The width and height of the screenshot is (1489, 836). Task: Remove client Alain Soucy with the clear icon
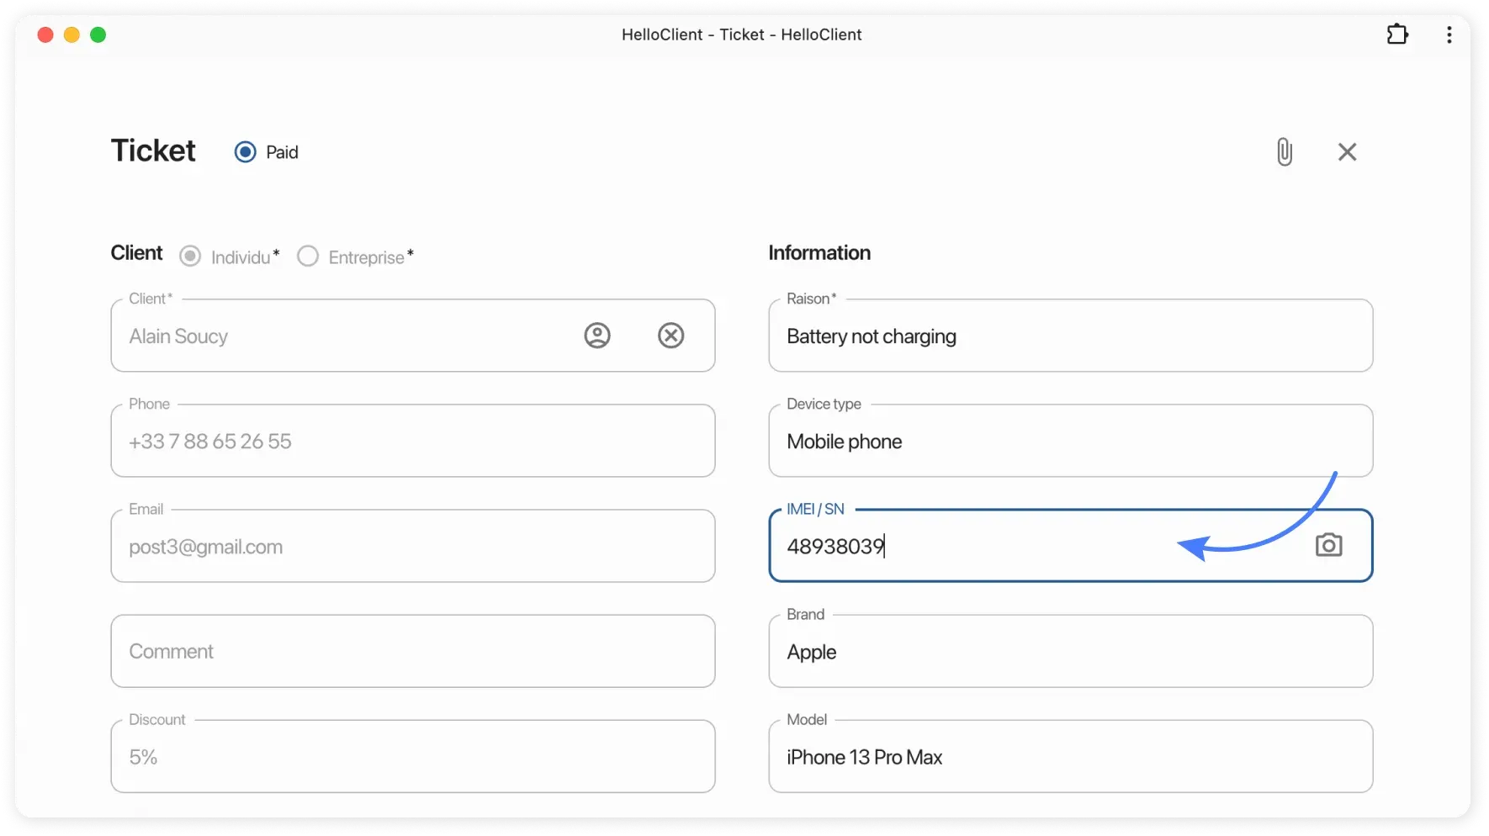pyautogui.click(x=670, y=335)
